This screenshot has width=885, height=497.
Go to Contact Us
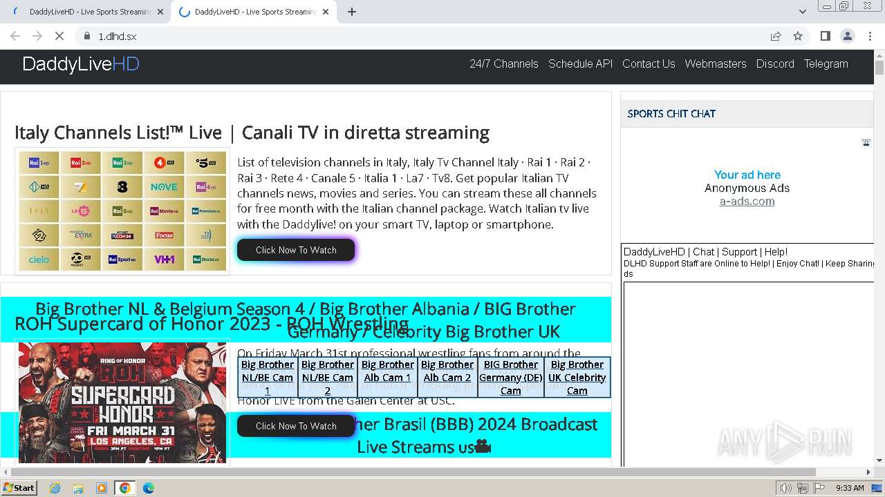click(649, 64)
